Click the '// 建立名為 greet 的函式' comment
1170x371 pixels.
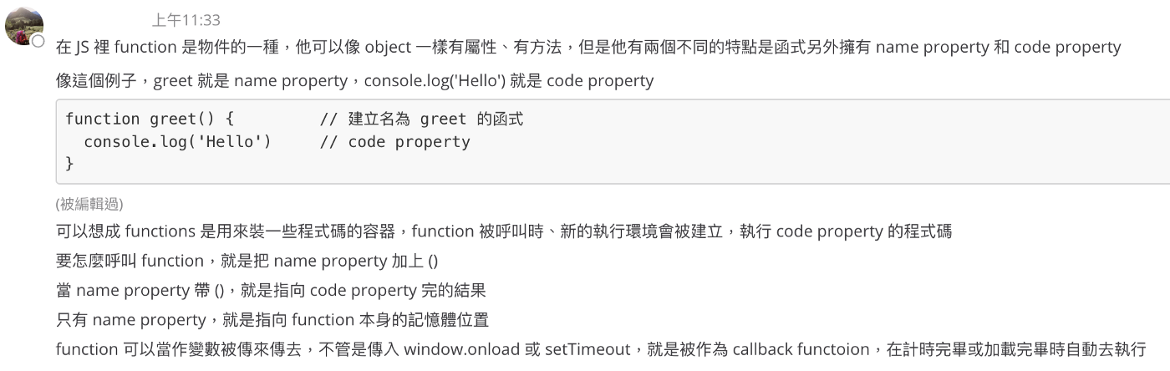click(421, 119)
